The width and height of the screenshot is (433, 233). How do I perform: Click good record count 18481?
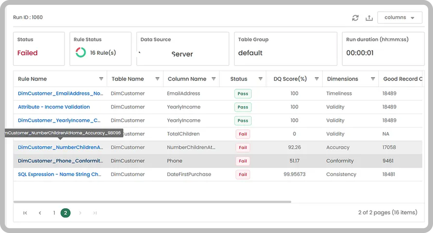coord(388,174)
